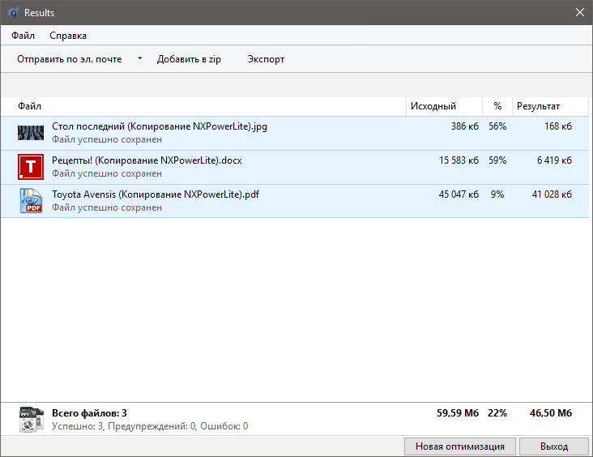Open the Файл menu
The height and width of the screenshot is (457, 593).
pyautogui.click(x=23, y=36)
